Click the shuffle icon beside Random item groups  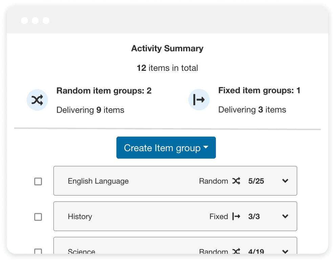point(37,100)
